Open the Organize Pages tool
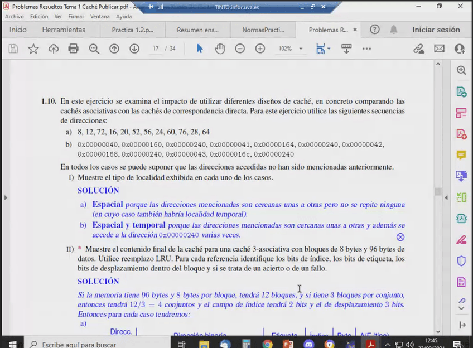Image resolution: width=473 pixels, height=348 pixels. click(461, 112)
